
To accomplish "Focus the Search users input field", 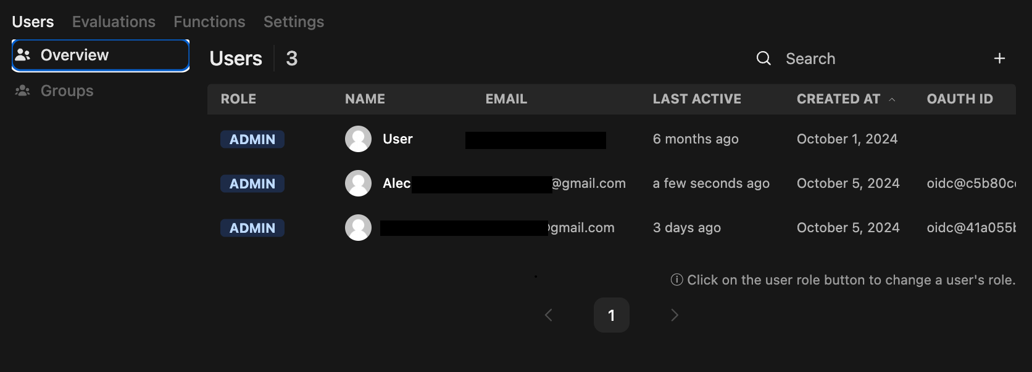I will click(x=876, y=59).
